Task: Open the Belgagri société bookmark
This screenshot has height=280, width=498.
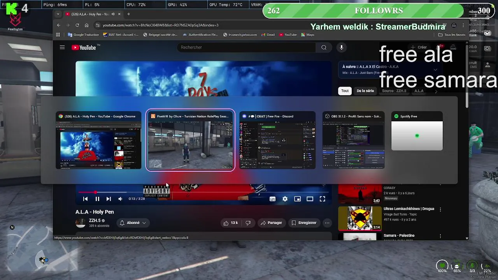Action: (x=160, y=35)
